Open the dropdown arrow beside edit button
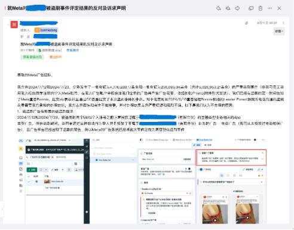This screenshot has height=230, width=294. pos(63,170)
